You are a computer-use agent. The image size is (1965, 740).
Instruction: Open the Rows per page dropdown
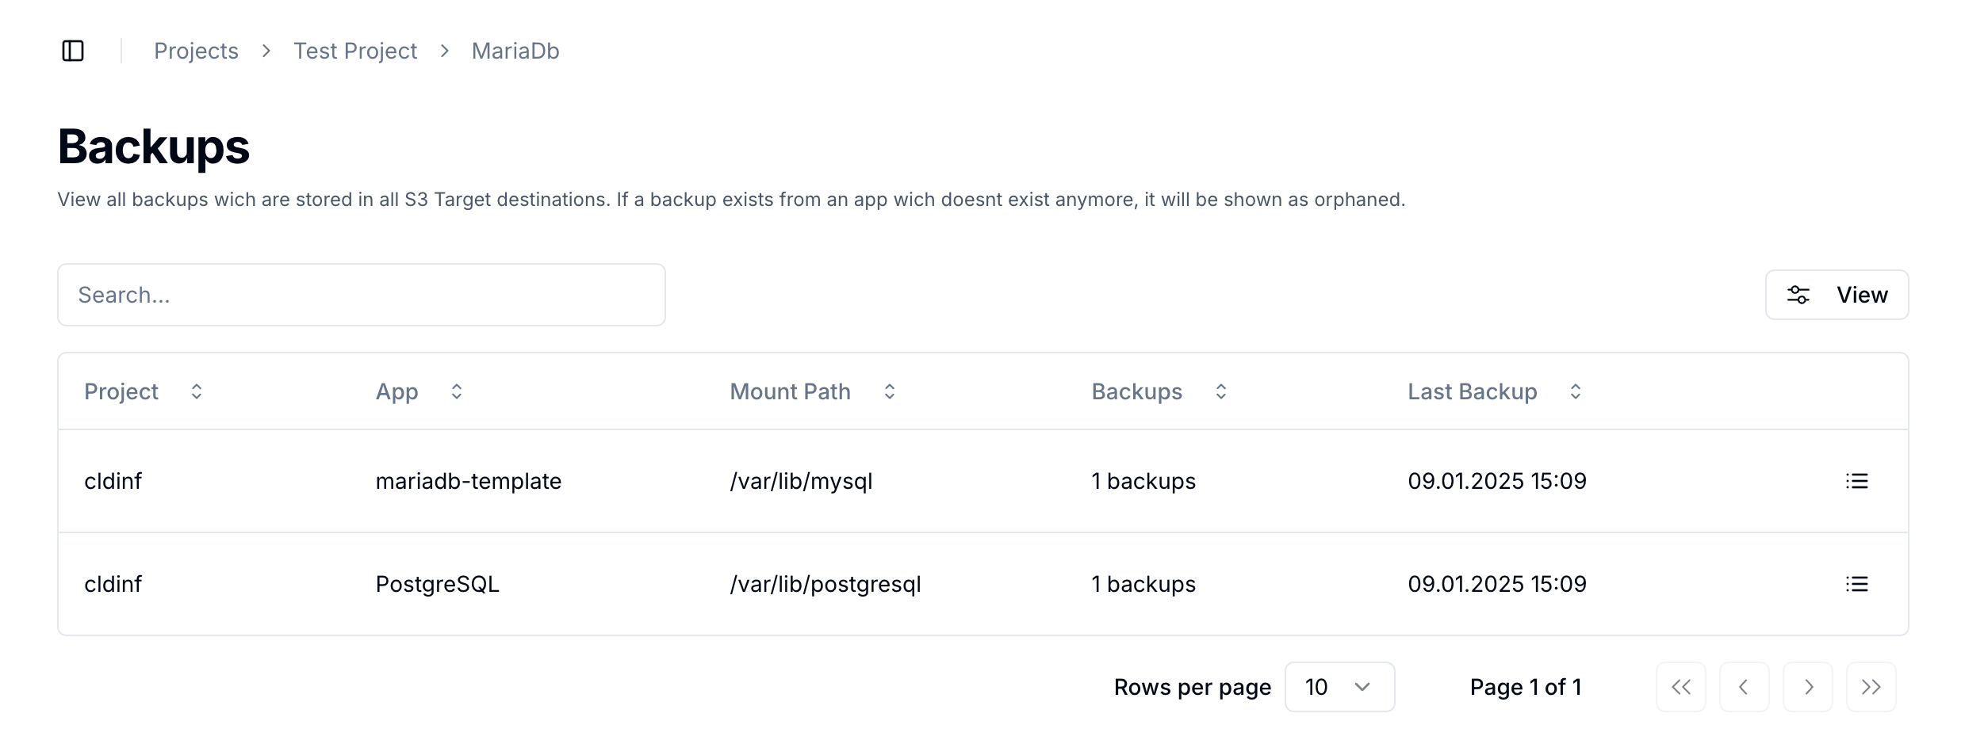pos(1339,687)
